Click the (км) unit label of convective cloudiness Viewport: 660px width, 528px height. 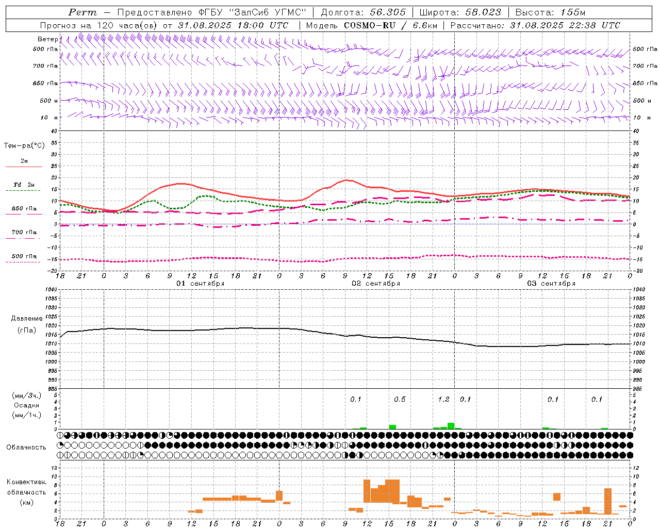[x=26, y=502]
